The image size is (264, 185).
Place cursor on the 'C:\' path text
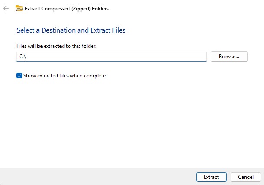[x=23, y=57]
